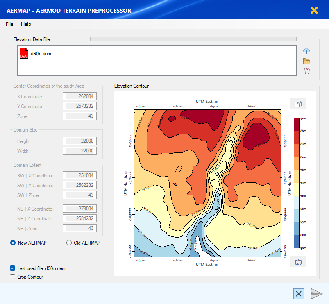Image resolution: width=329 pixels, height=304 pixels.
Task: Cancel with the X button at bottom
Action: pos(299,294)
